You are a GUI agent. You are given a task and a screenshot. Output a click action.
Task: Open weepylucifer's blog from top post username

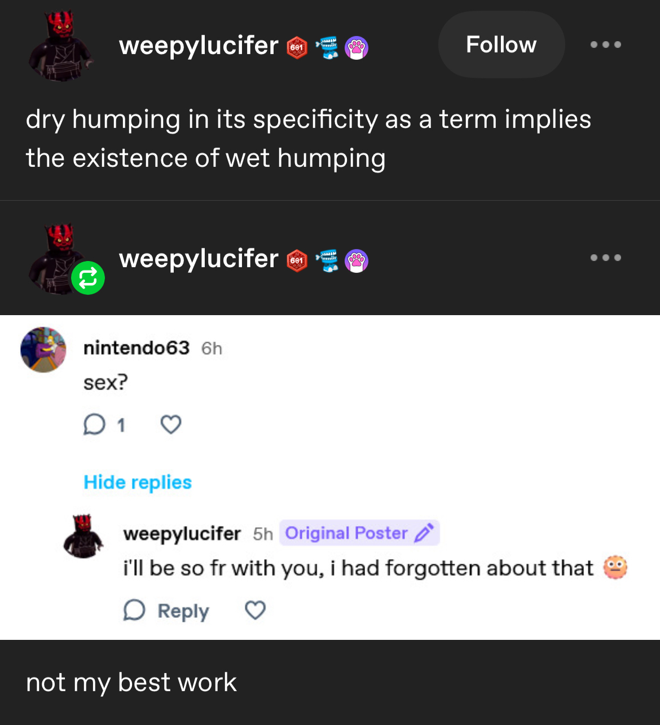[x=199, y=46]
